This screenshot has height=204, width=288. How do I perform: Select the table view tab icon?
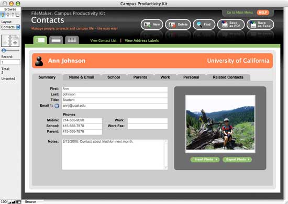(x=72, y=40)
